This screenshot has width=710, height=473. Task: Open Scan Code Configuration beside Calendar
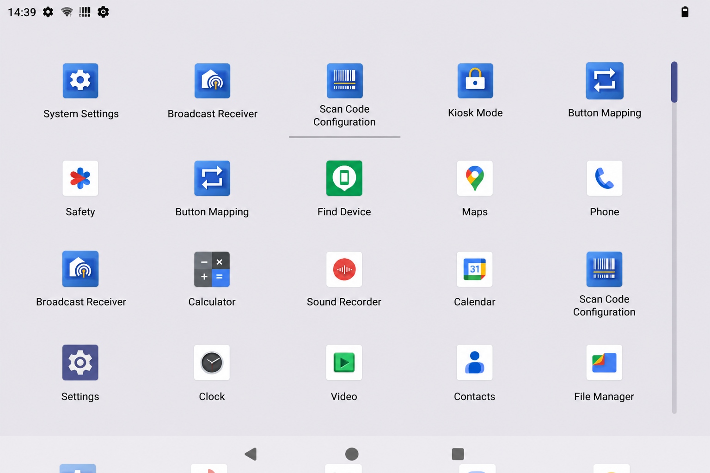[605, 269]
